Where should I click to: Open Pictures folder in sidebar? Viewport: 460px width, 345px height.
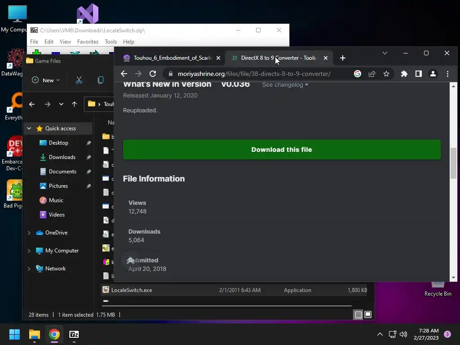58,186
